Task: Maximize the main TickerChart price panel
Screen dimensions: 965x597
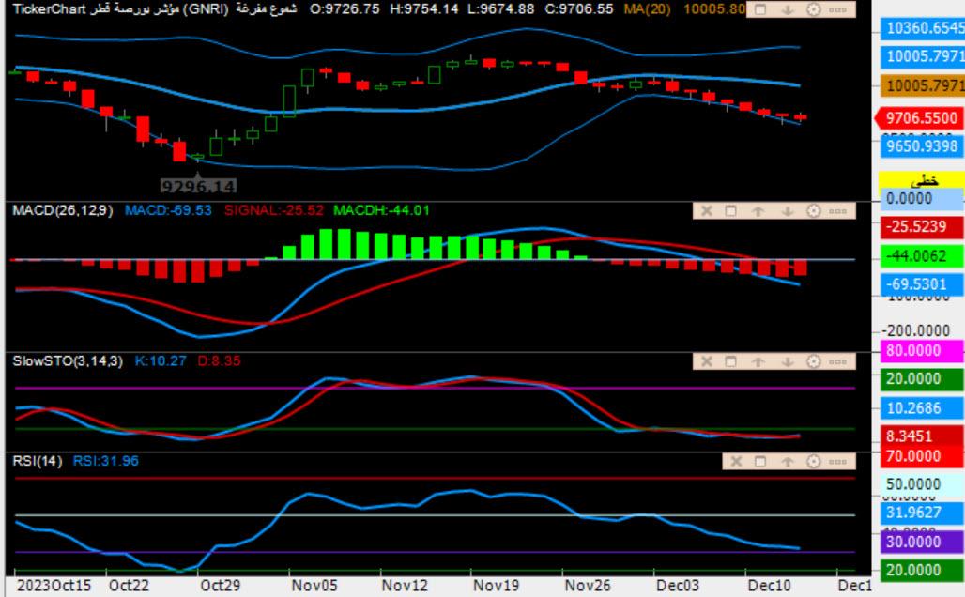Action: pyautogui.click(x=760, y=9)
